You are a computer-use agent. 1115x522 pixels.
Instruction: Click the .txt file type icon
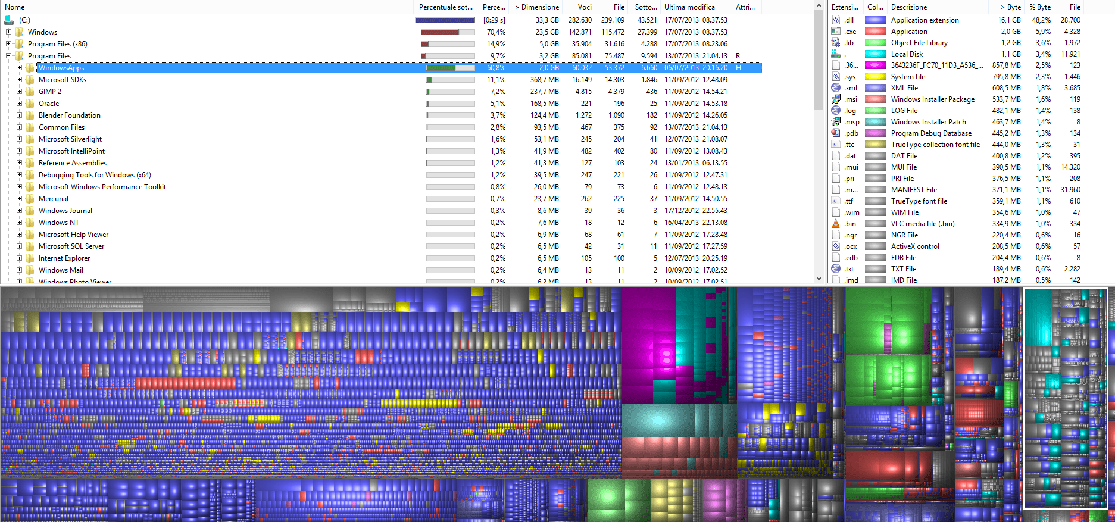836,269
